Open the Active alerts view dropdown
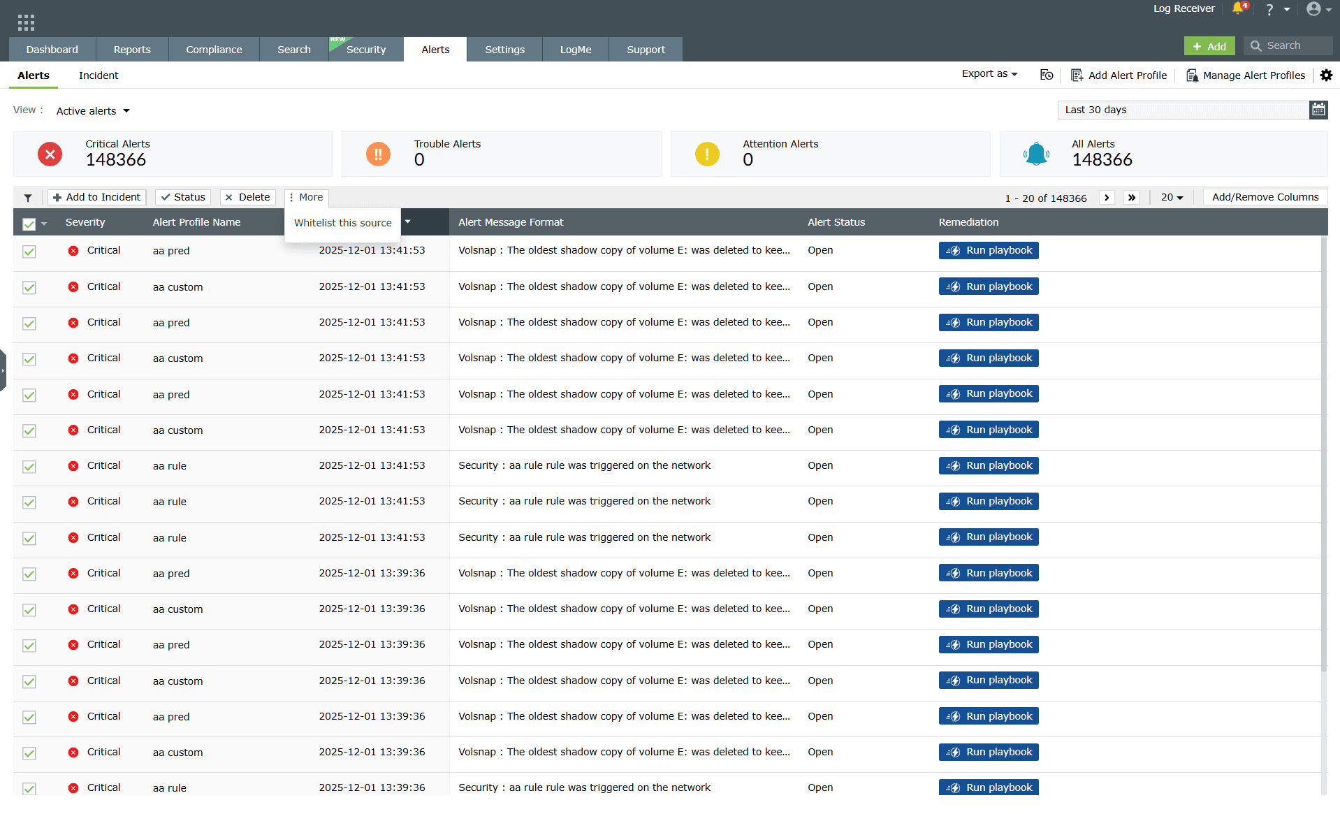Screen dimensions: 1340x814 tap(92, 110)
